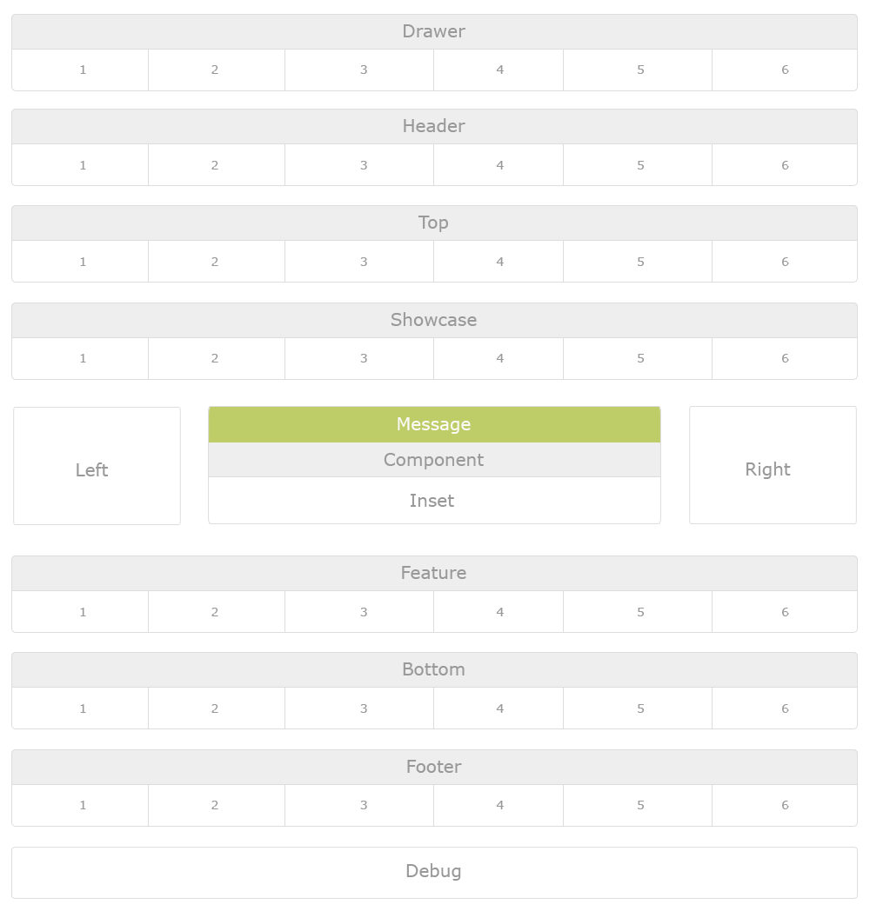870x918 pixels.
Task: Click position 4 in the Header row
Action: click(499, 165)
